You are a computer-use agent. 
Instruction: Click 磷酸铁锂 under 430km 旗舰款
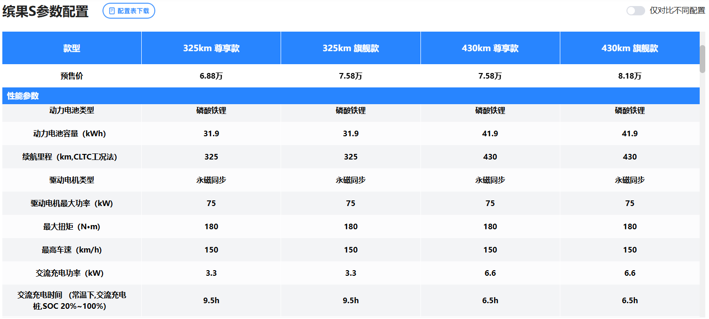[x=630, y=111]
